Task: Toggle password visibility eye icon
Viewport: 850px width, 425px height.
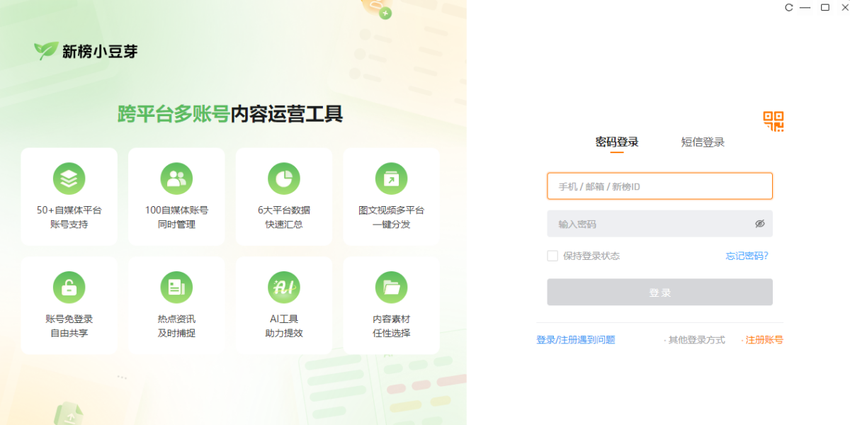Action: 760,224
